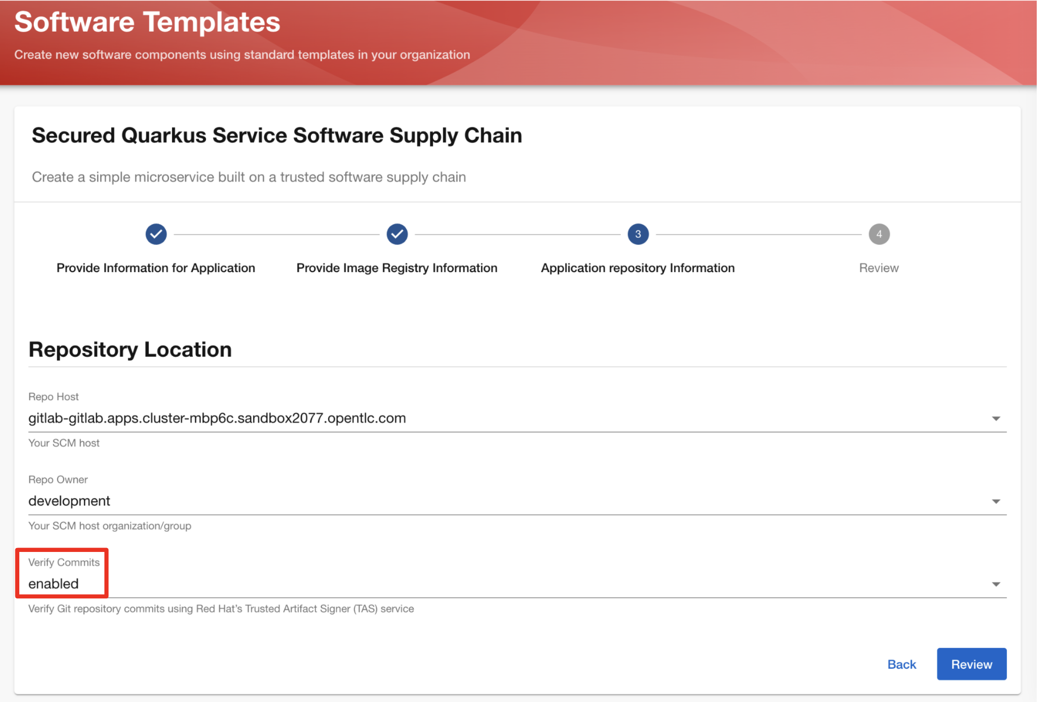This screenshot has height=702, width=1038.
Task: Click the step 4 Review circle icon
Action: [879, 234]
